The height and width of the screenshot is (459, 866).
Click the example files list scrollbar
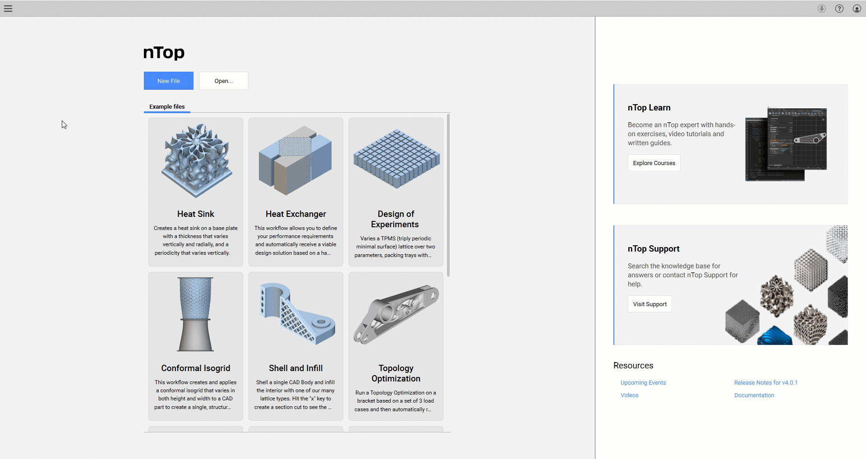click(x=448, y=195)
